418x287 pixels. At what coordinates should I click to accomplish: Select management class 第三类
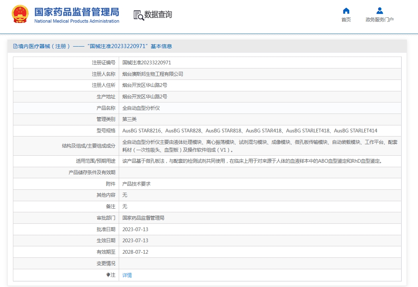pyautogui.click(x=129, y=119)
